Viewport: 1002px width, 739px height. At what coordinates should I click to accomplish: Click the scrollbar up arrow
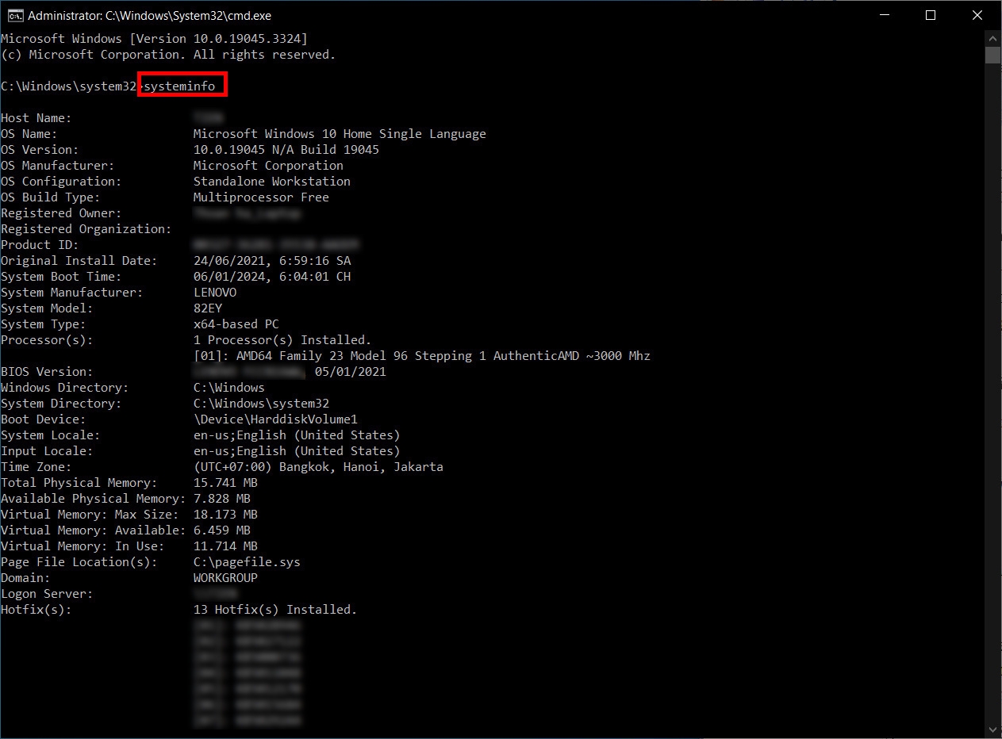click(x=993, y=38)
